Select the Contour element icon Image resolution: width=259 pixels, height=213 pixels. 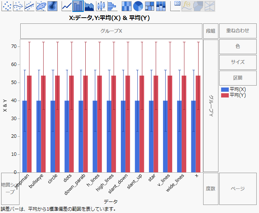pos(53,6)
